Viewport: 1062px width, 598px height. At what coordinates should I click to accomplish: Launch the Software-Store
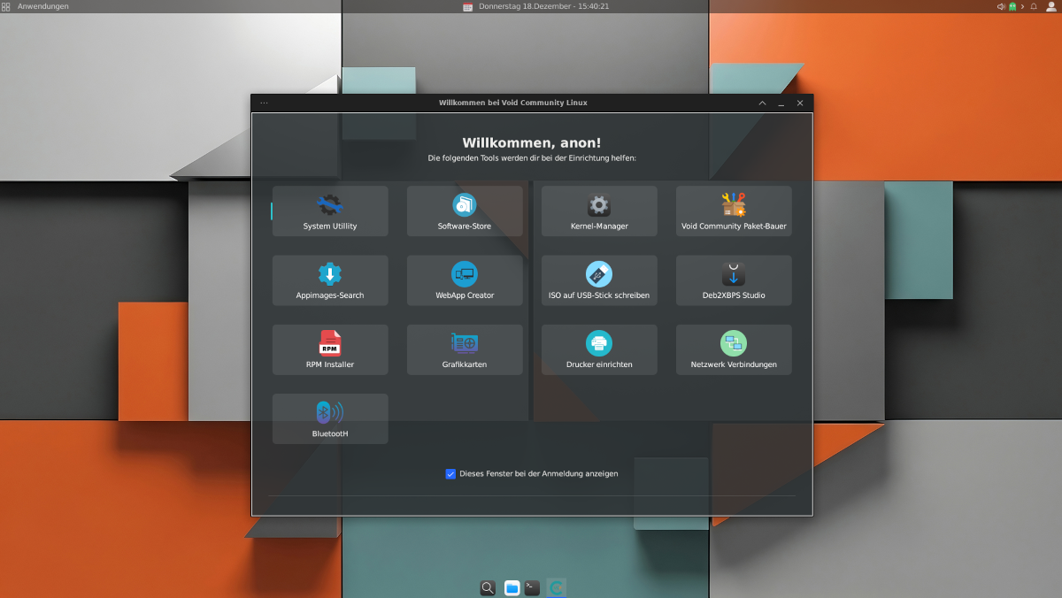tap(465, 211)
